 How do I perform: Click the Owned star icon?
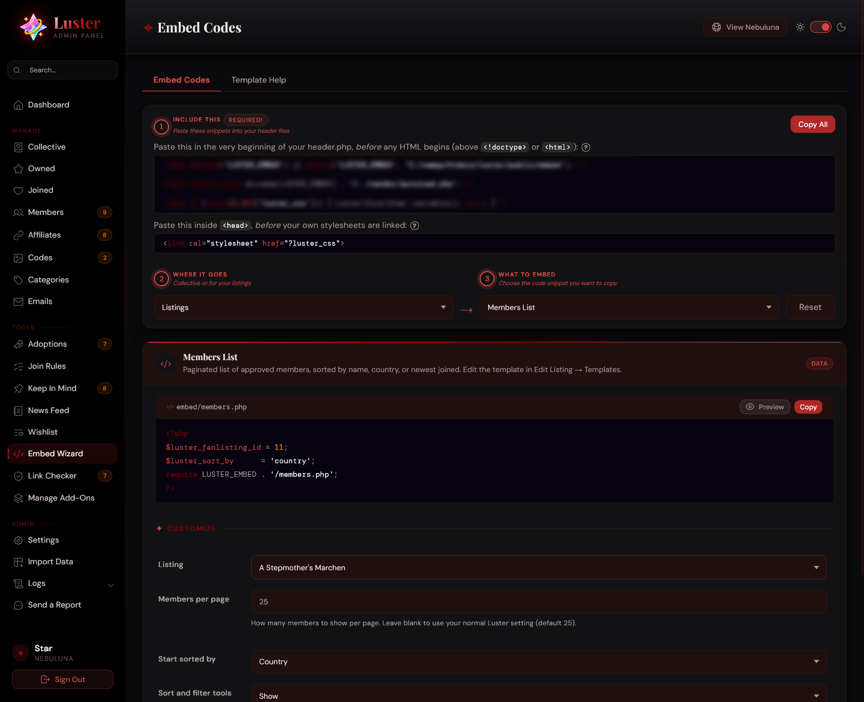(18, 168)
